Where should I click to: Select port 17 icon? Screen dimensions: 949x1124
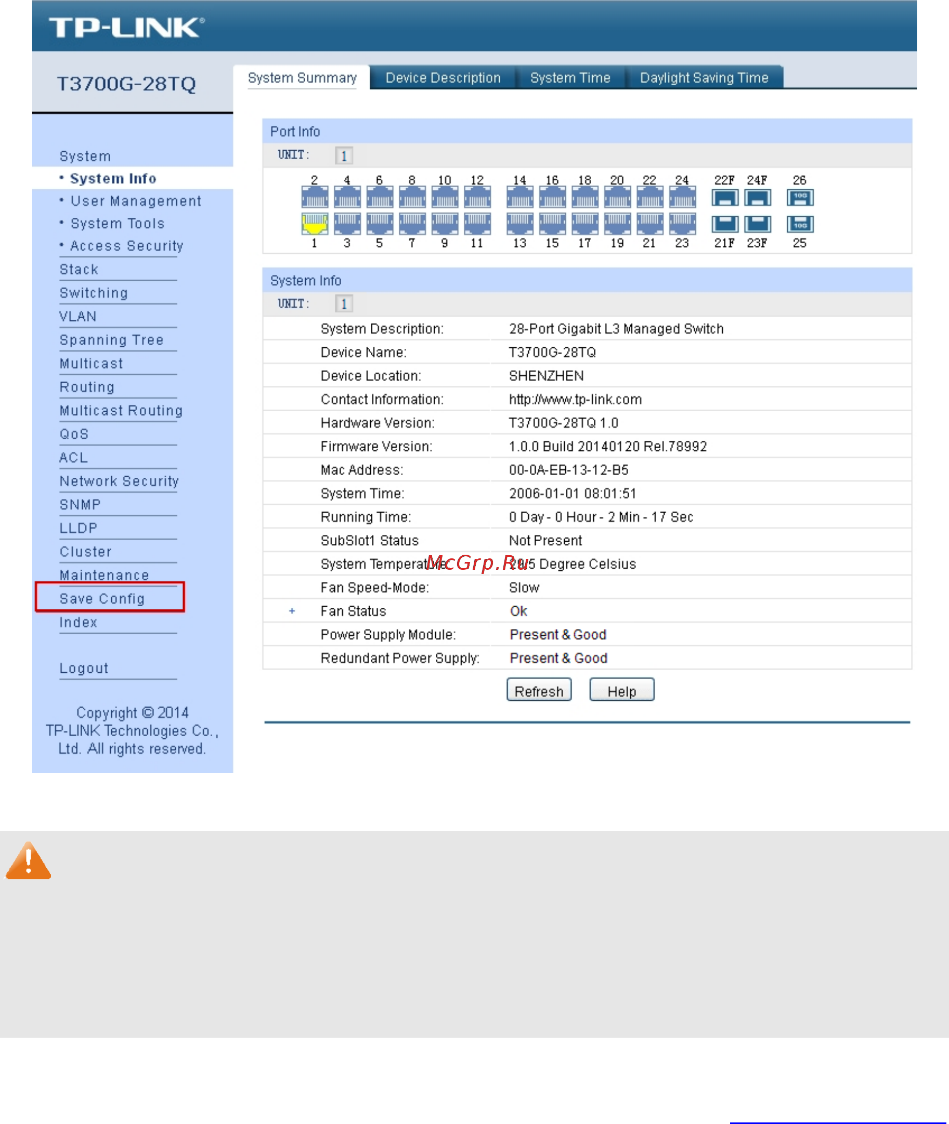coord(585,224)
